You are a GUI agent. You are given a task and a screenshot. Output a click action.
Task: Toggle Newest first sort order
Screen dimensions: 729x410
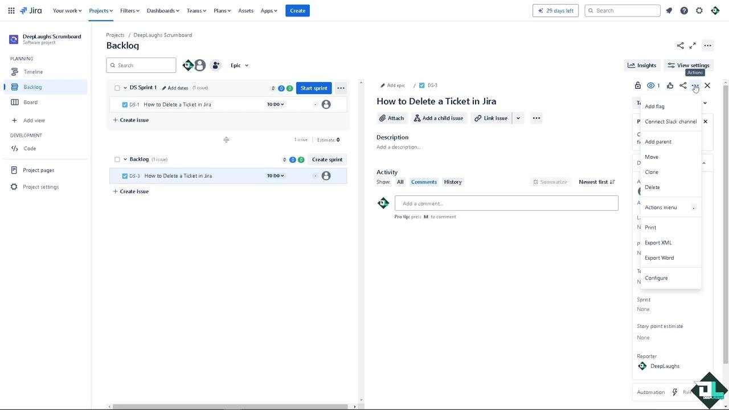597,182
